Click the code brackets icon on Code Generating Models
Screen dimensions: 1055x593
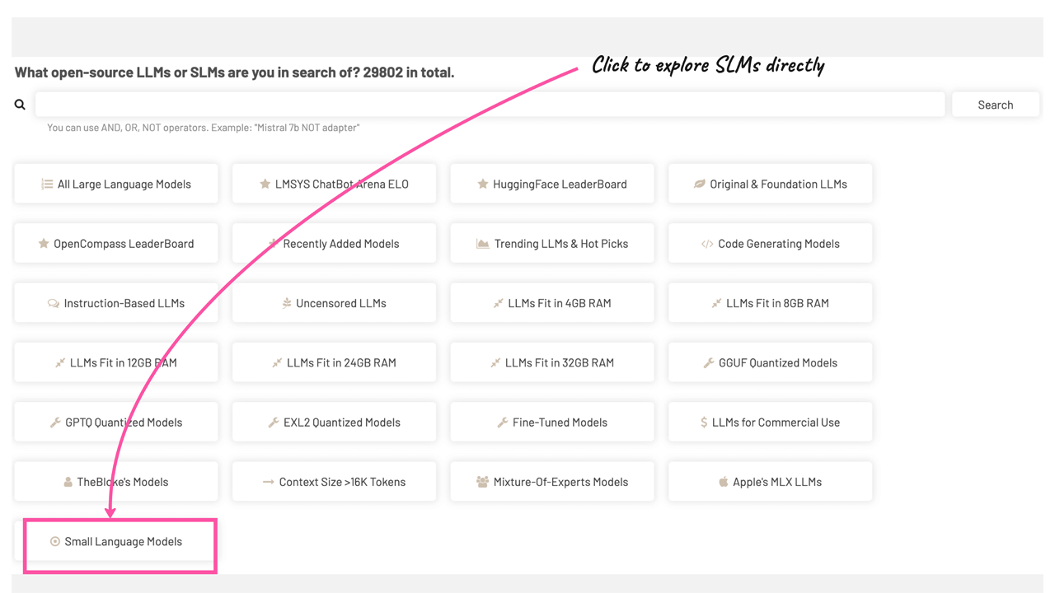pos(707,244)
